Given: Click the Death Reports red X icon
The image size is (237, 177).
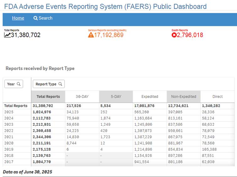Looking at the screenshot, I should [174, 35].
